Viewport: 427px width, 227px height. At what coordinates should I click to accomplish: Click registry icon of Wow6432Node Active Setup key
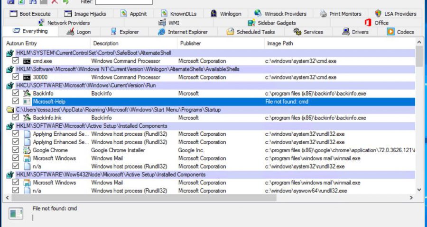(x=10, y=175)
